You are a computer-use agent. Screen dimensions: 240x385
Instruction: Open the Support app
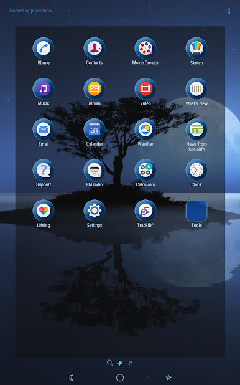(x=44, y=170)
